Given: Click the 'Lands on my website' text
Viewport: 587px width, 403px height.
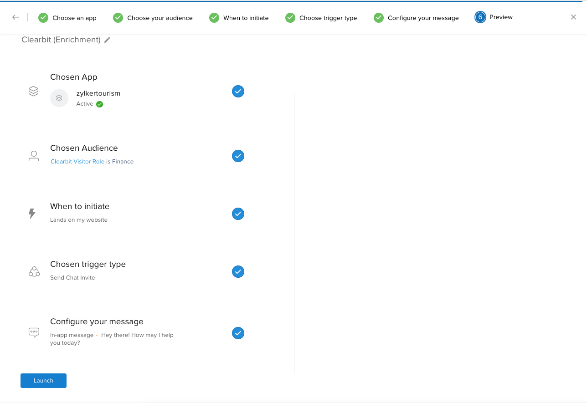Looking at the screenshot, I should pos(79,220).
